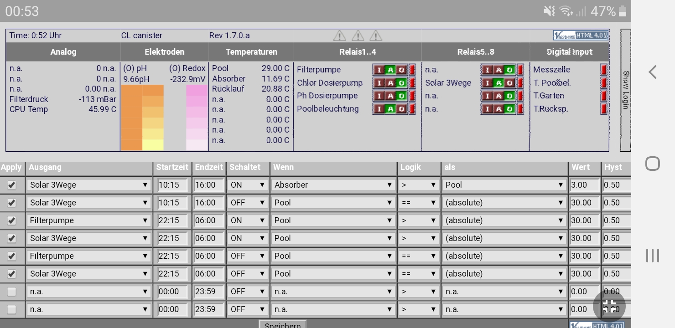Open Schaltet dropdown of Absorber rule

point(248,185)
